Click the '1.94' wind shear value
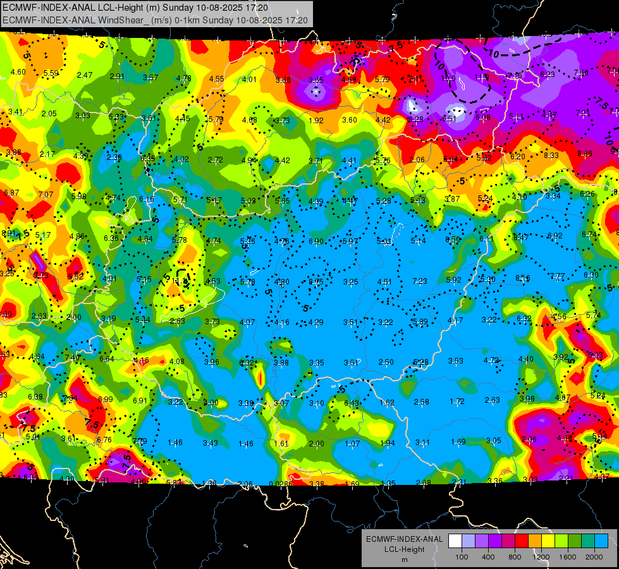The image size is (619, 569). click(387, 443)
